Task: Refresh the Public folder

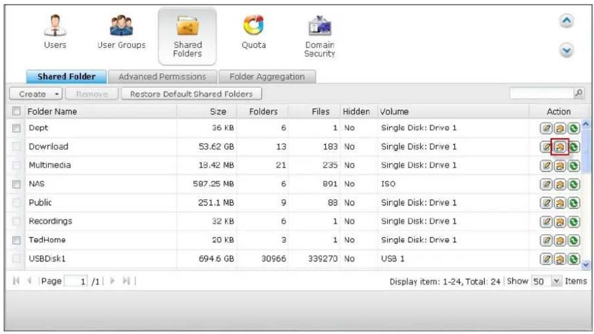Action: [x=573, y=203]
